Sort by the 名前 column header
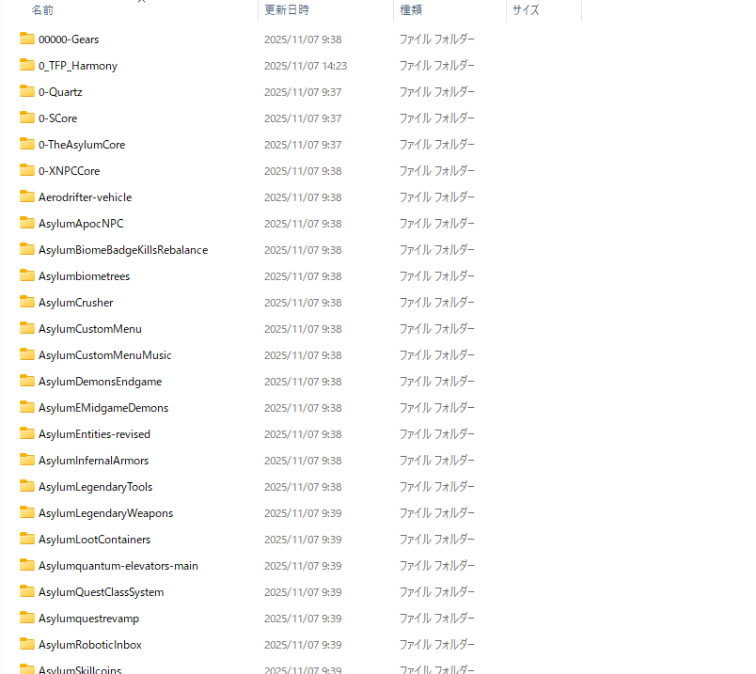 [42, 10]
